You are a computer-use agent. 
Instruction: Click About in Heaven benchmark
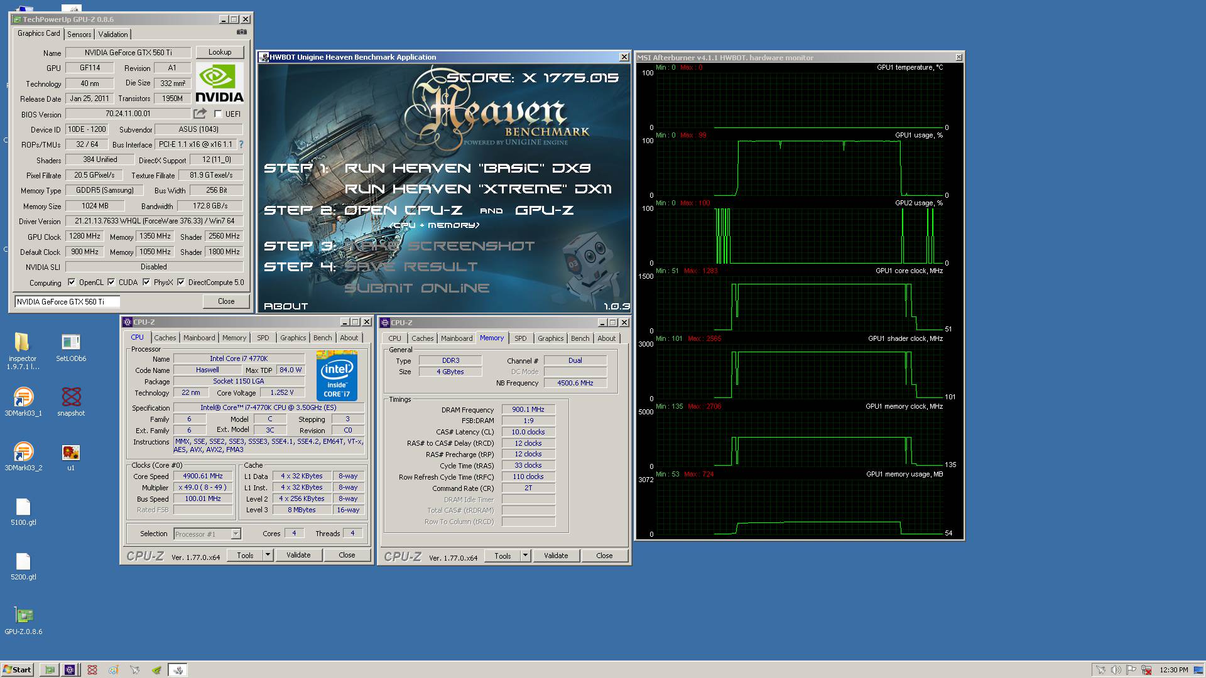click(286, 306)
